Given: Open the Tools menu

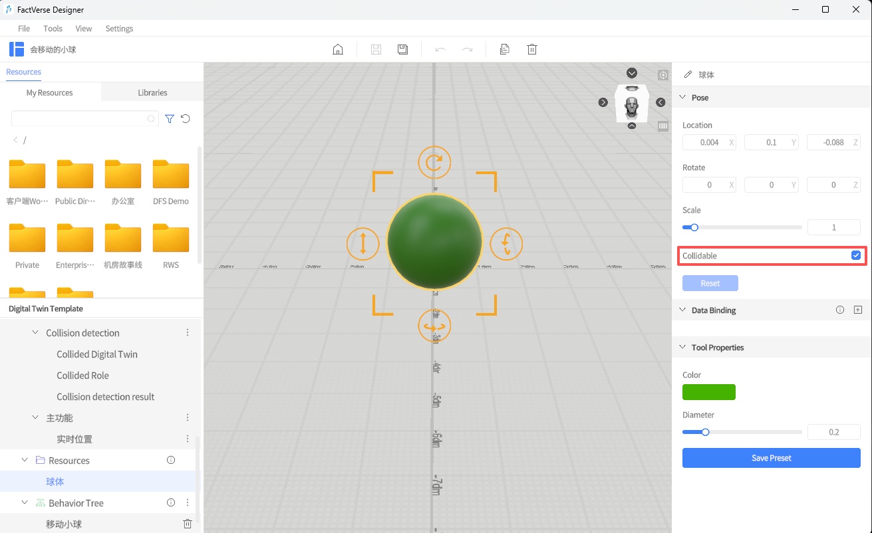Looking at the screenshot, I should [x=53, y=29].
